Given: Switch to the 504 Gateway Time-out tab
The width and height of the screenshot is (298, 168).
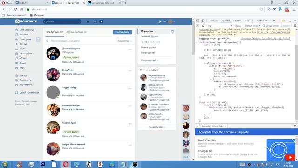Looking at the screenshot, I should pos(104,3).
